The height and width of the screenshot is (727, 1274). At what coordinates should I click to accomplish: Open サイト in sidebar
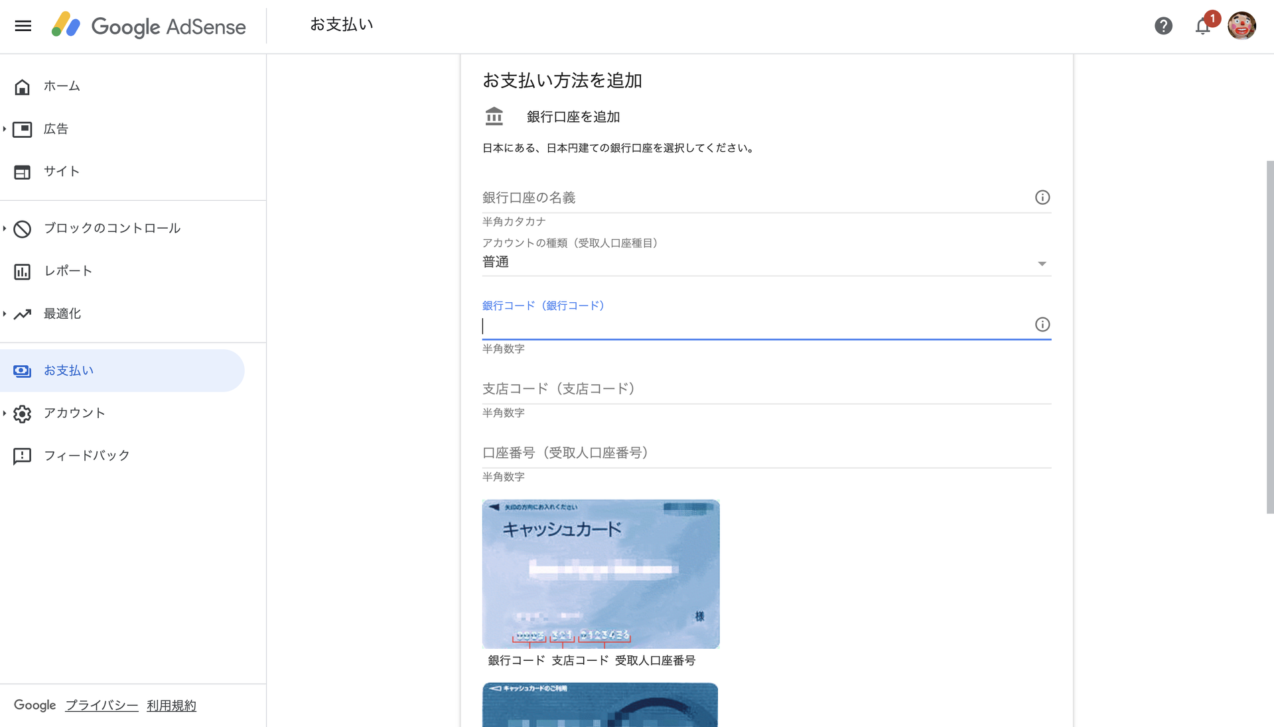tap(62, 171)
